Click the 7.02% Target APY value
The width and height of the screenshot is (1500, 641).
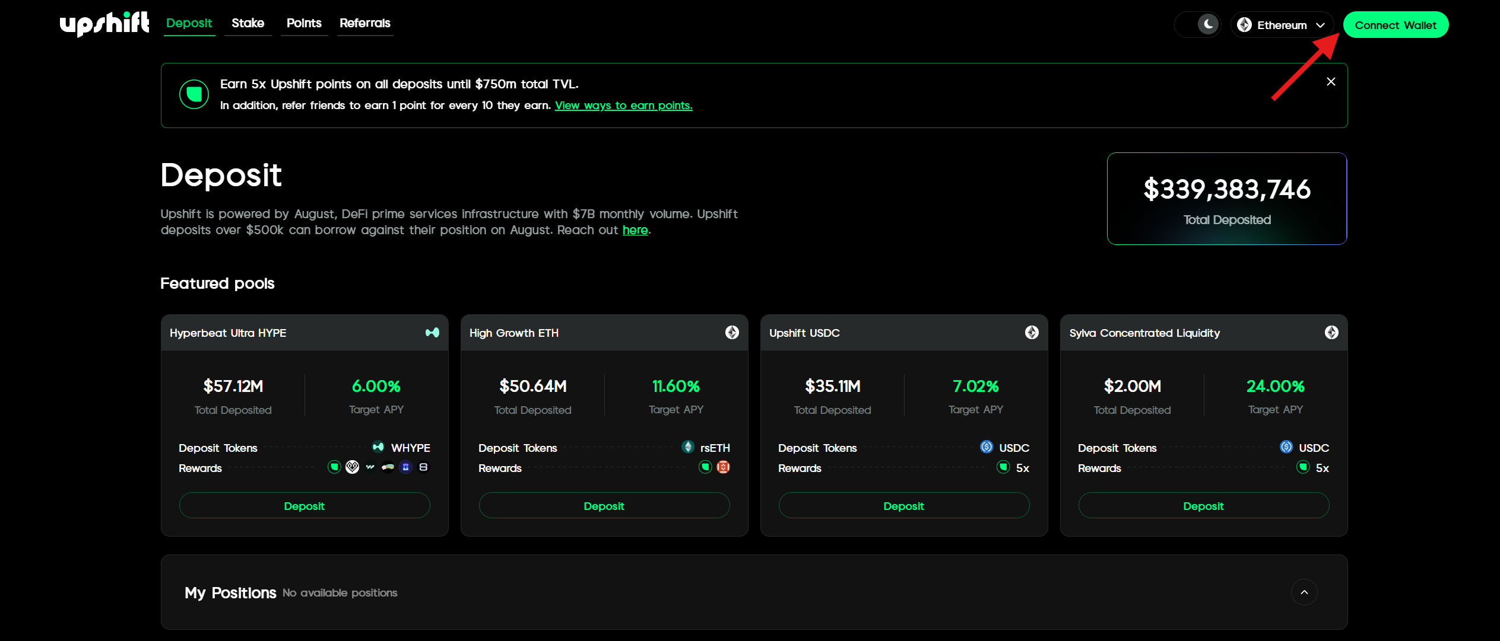click(976, 387)
